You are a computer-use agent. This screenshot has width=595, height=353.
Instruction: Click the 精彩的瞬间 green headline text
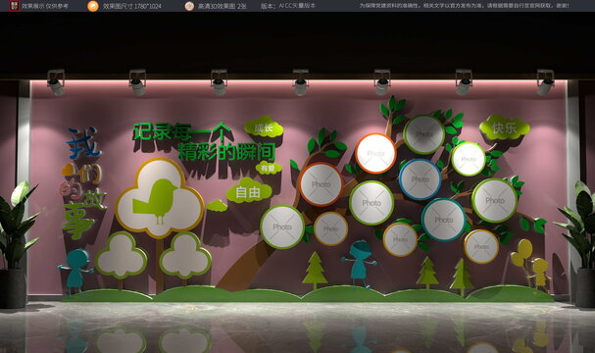226,152
